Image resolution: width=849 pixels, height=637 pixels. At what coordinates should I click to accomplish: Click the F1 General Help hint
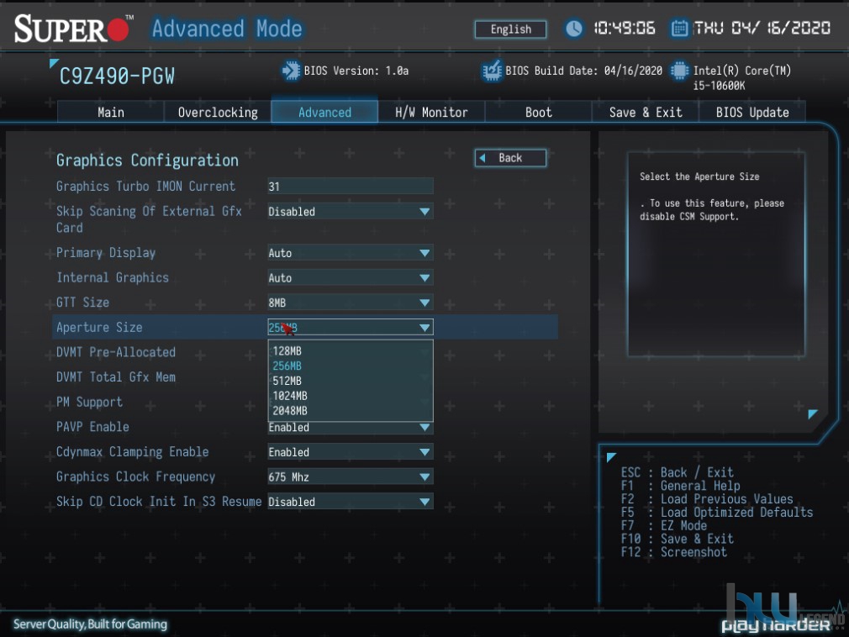[x=680, y=486]
